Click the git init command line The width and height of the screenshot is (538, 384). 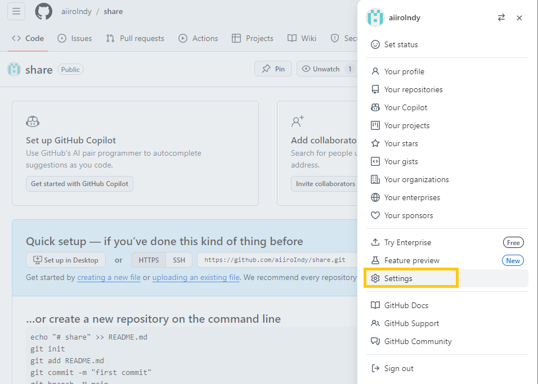48,349
